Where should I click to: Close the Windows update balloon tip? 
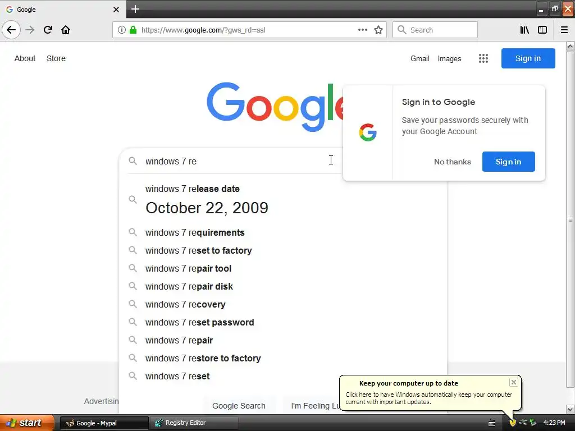pos(513,382)
